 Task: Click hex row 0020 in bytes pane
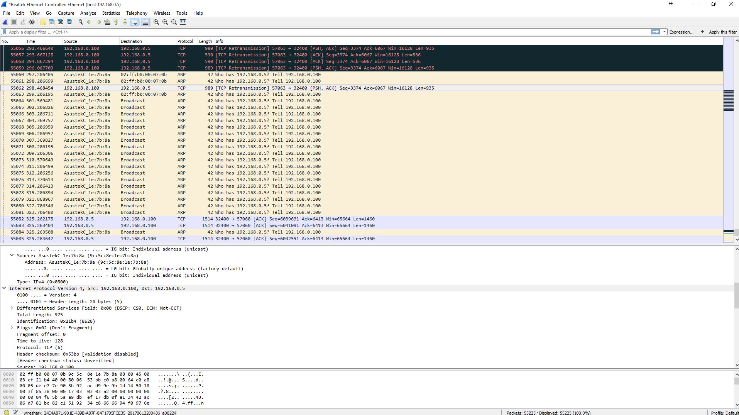click(x=103, y=386)
